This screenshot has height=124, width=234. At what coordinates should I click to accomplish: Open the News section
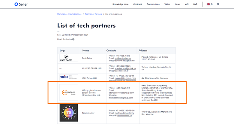coord(177,4)
